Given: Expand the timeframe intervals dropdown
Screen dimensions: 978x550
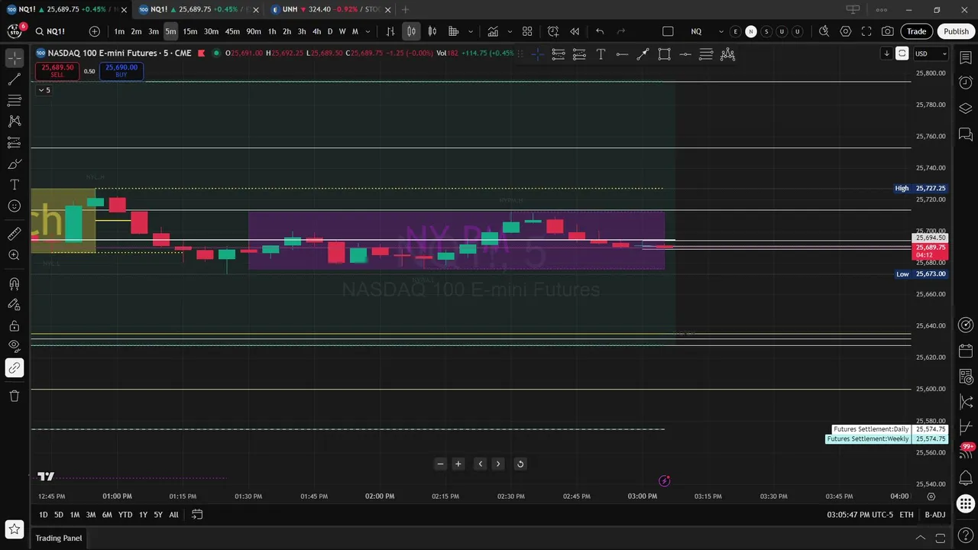Looking at the screenshot, I should (368, 31).
